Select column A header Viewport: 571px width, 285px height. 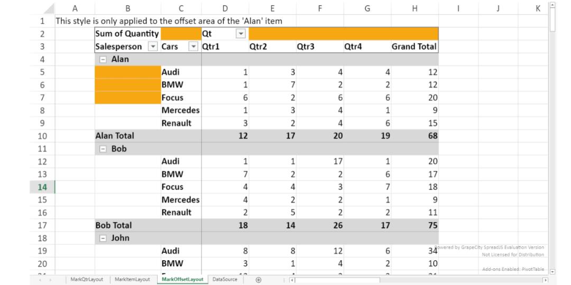click(x=75, y=8)
